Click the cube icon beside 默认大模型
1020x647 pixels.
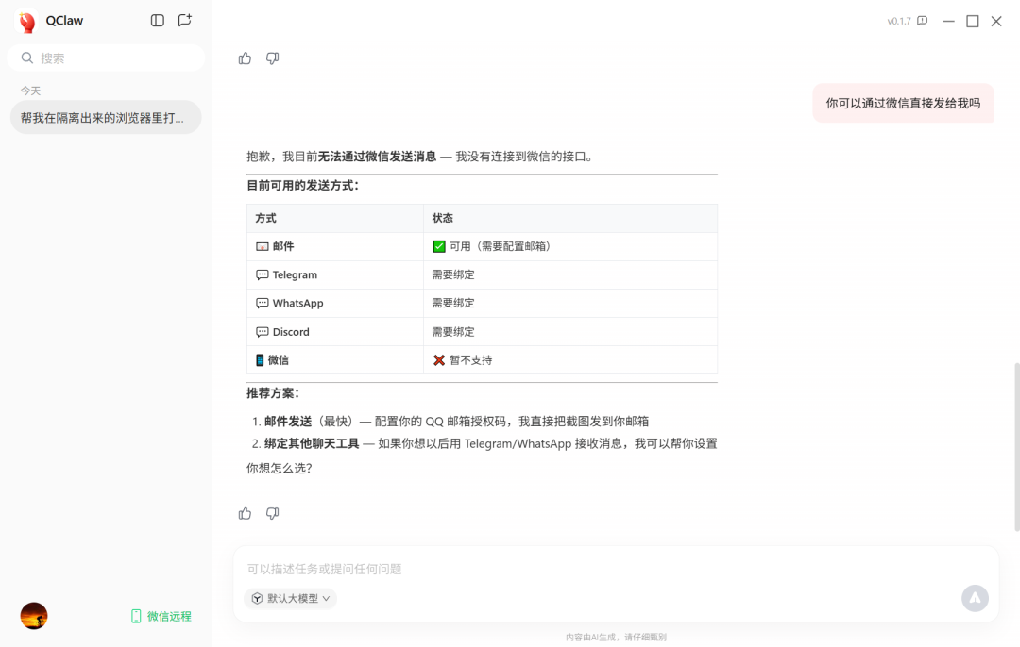(x=256, y=598)
